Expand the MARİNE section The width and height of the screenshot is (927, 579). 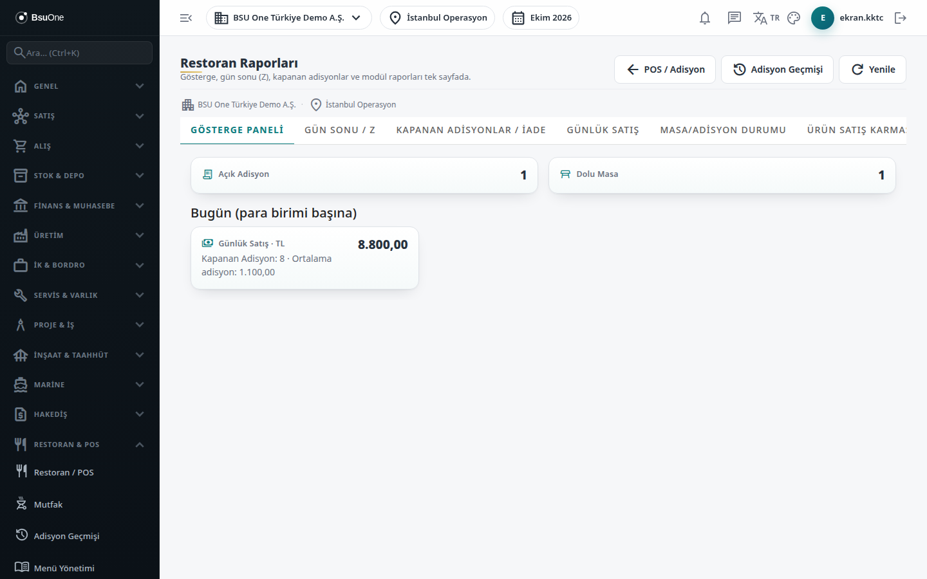click(x=80, y=385)
